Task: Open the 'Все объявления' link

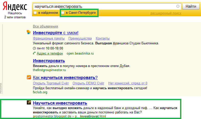Action: [45, 26]
